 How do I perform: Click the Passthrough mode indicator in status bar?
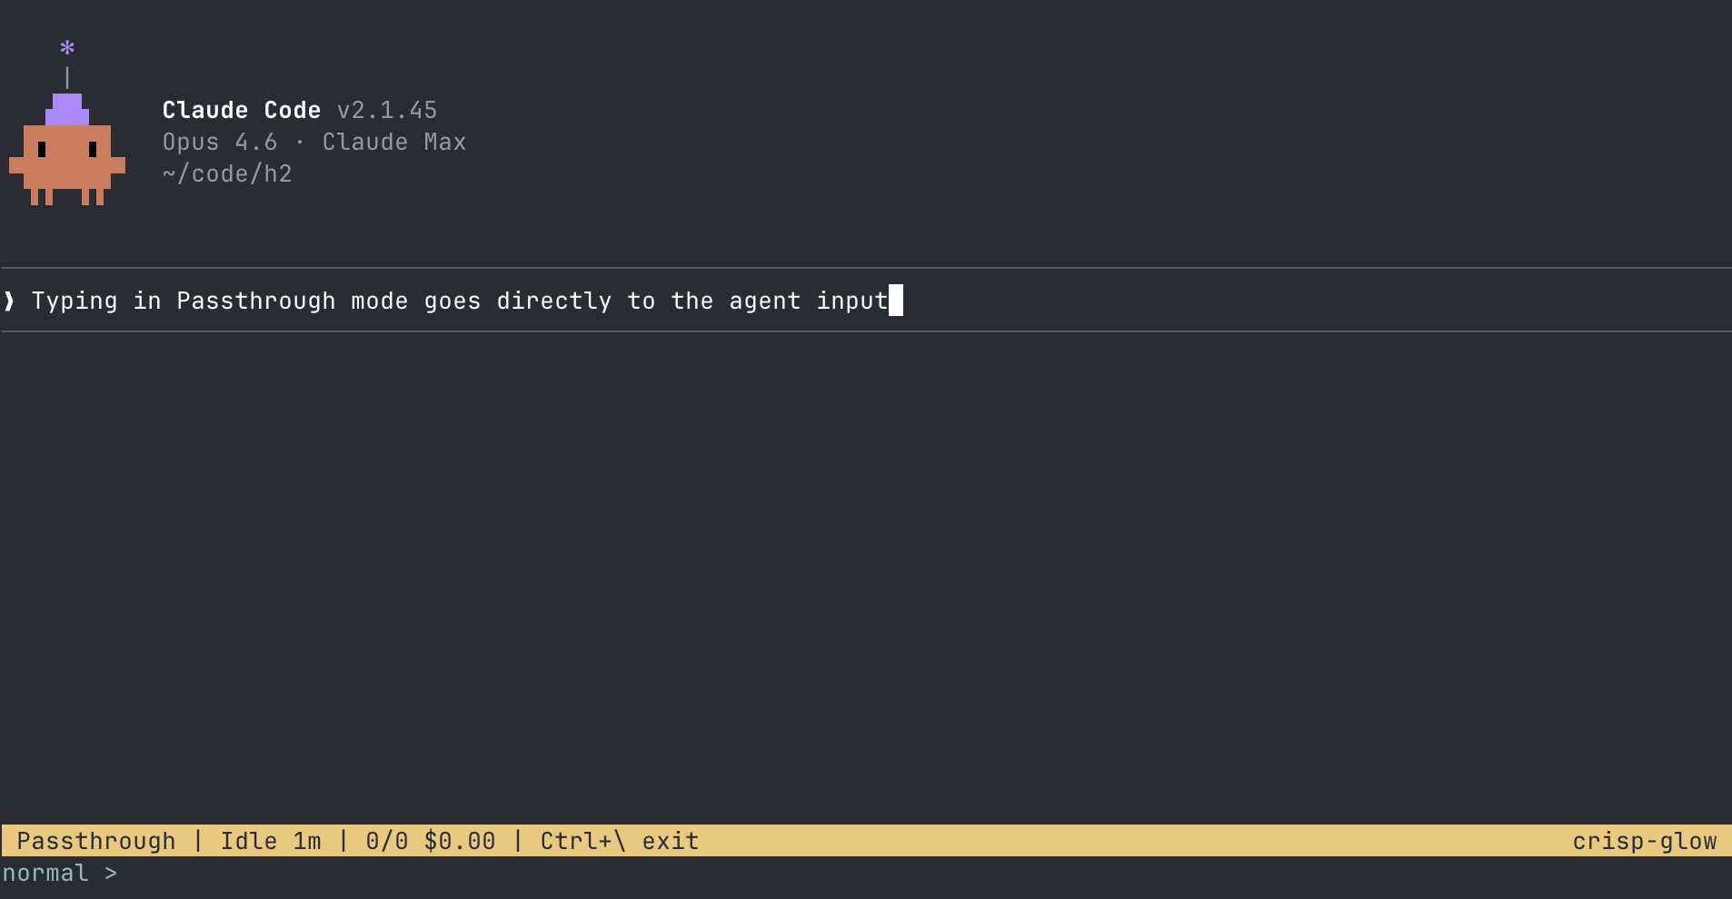coord(95,840)
